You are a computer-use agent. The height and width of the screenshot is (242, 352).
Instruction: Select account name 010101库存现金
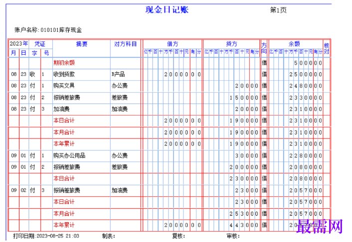coord(61,30)
